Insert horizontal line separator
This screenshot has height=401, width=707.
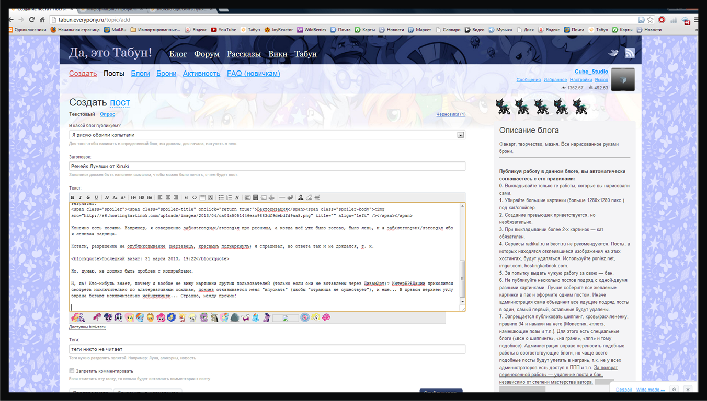[x=282, y=197]
